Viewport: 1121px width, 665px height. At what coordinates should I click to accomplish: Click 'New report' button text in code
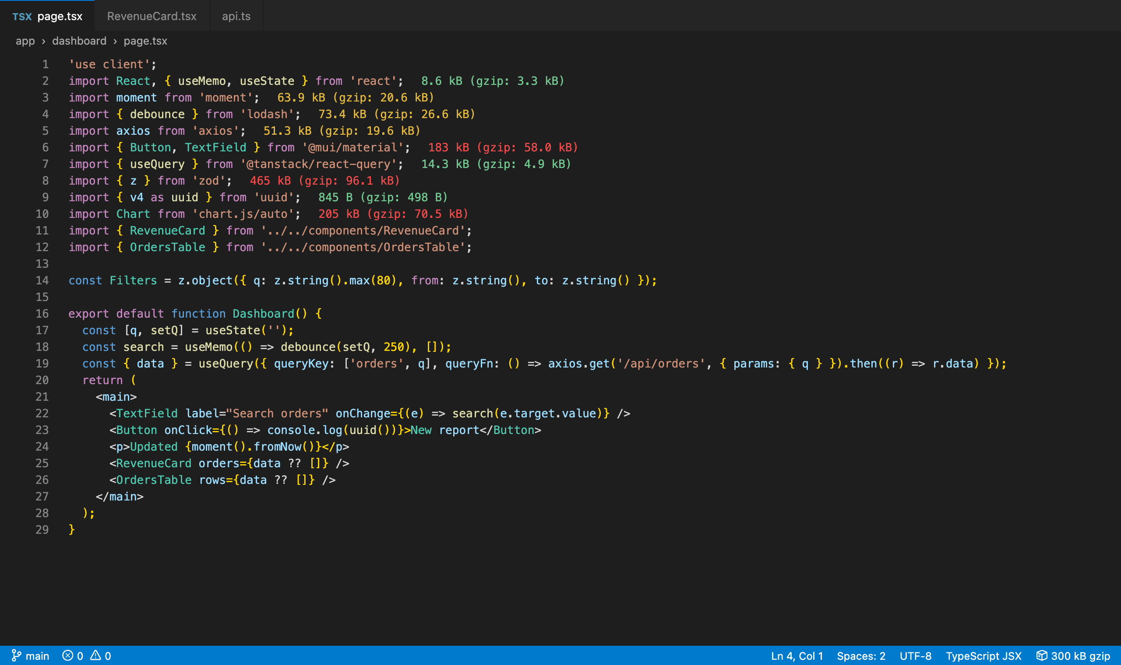point(445,430)
